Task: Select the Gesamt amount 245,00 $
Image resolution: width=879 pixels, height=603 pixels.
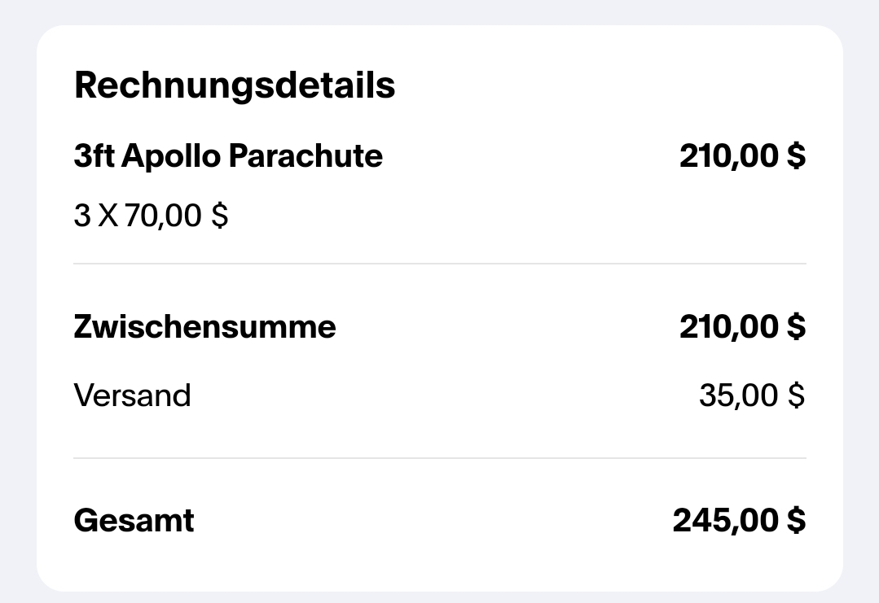Action: click(x=739, y=520)
